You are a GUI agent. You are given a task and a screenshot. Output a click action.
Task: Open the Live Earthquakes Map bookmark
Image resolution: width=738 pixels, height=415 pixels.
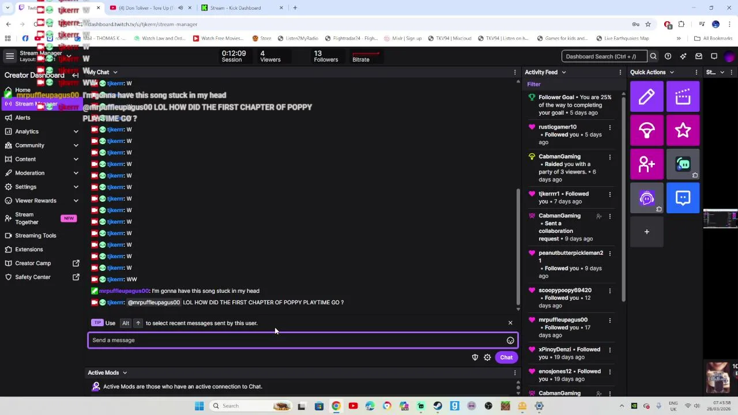[x=622, y=39]
